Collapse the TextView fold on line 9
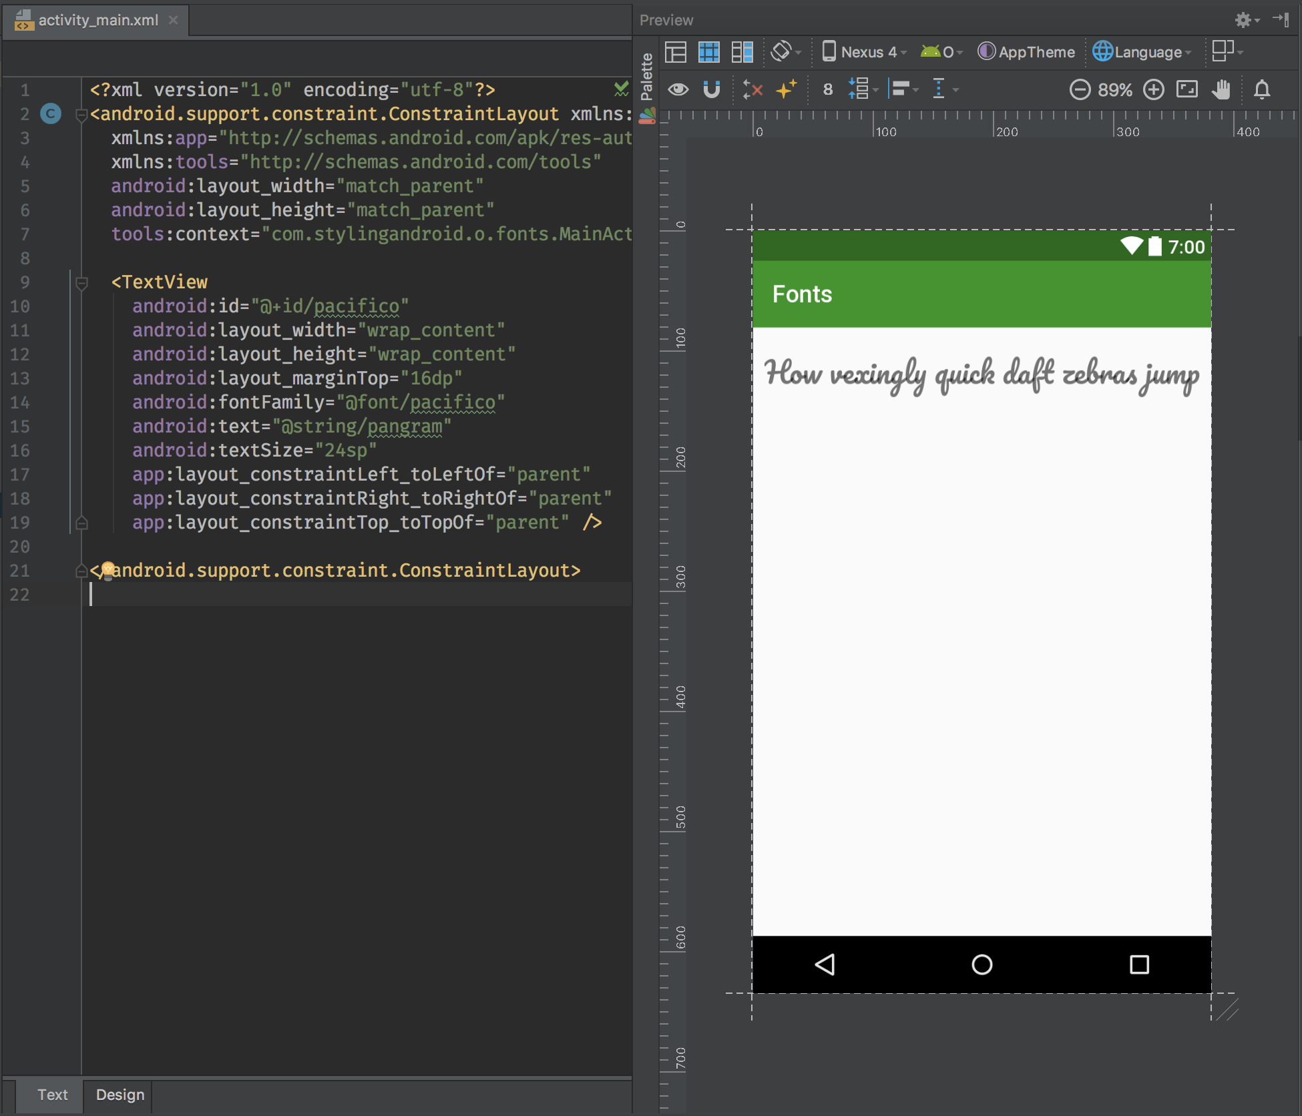 81,283
